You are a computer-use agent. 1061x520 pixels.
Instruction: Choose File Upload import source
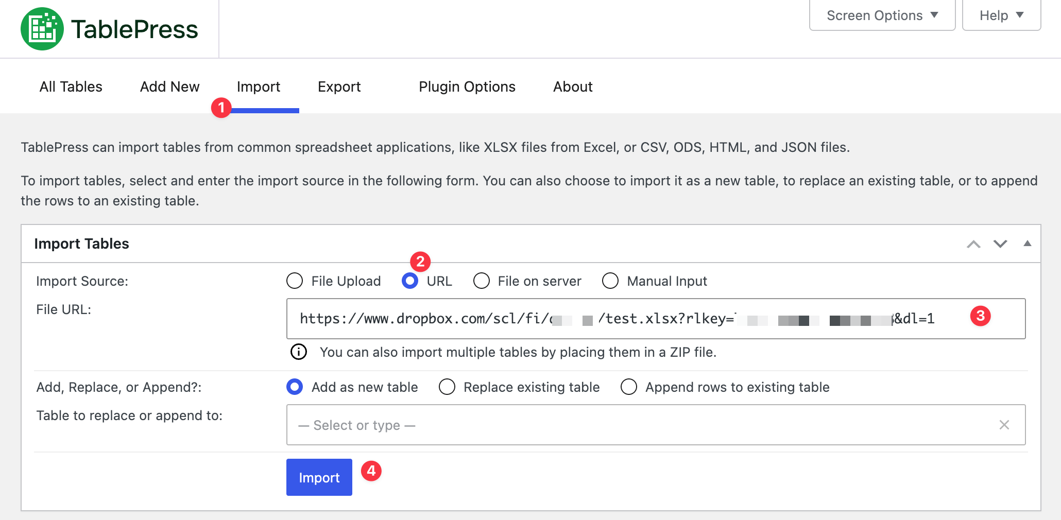tap(294, 281)
